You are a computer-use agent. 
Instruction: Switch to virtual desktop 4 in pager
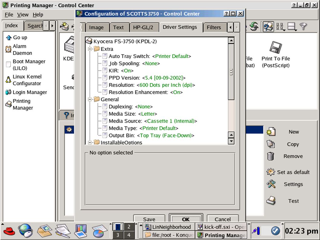[x=129, y=235]
